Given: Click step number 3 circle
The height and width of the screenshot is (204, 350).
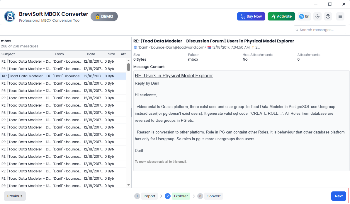Looking at the screenshot, I should 200,196.
